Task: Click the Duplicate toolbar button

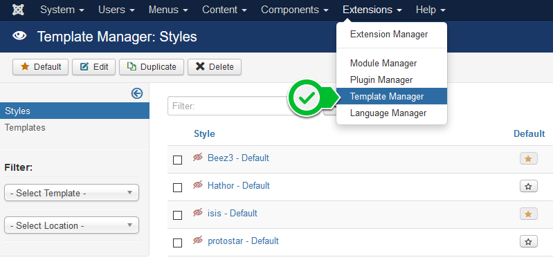Action: [x=152, y=67]
